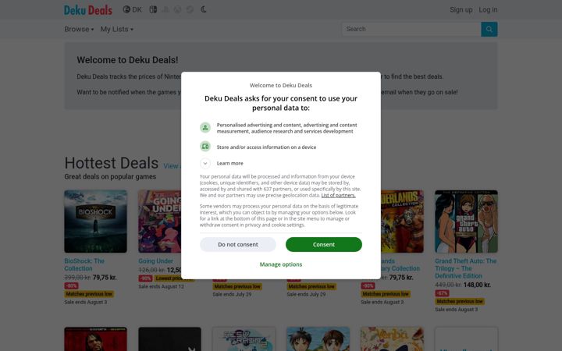Click the Deku Deals logo
The height and width of the screenshot is (351, 562).
pyautogui.click(x=87, y=10)
